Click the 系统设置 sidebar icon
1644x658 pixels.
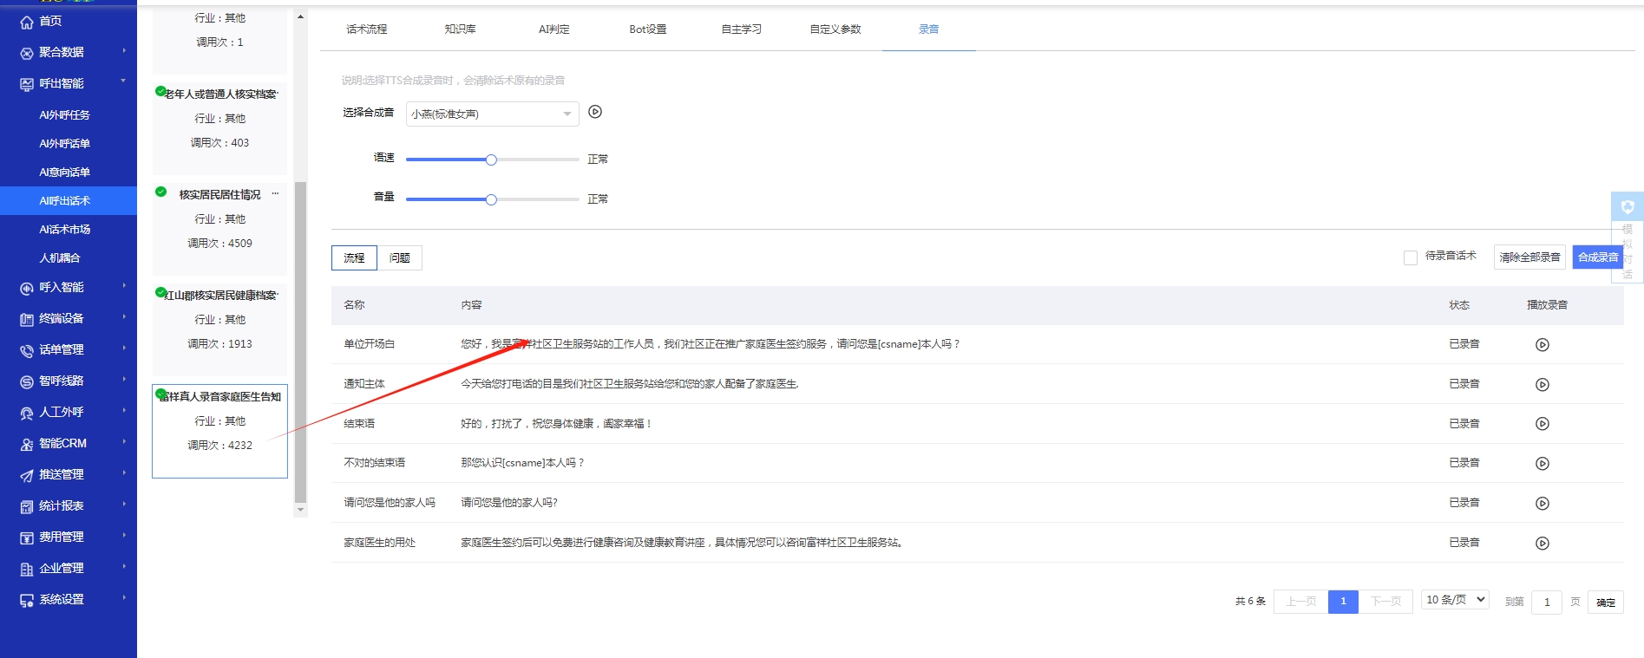27,600
